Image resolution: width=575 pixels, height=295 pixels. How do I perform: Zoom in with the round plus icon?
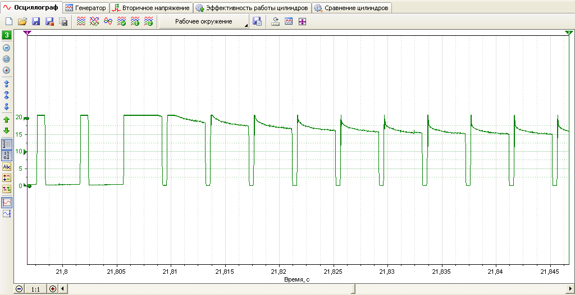point(7,70)
